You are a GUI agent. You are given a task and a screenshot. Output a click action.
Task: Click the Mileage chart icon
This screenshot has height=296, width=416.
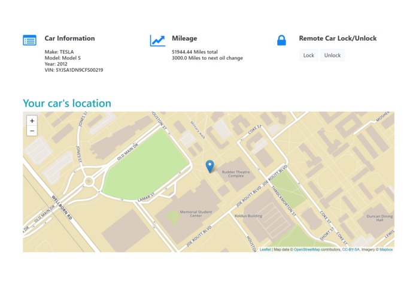(x=157, y=41)
